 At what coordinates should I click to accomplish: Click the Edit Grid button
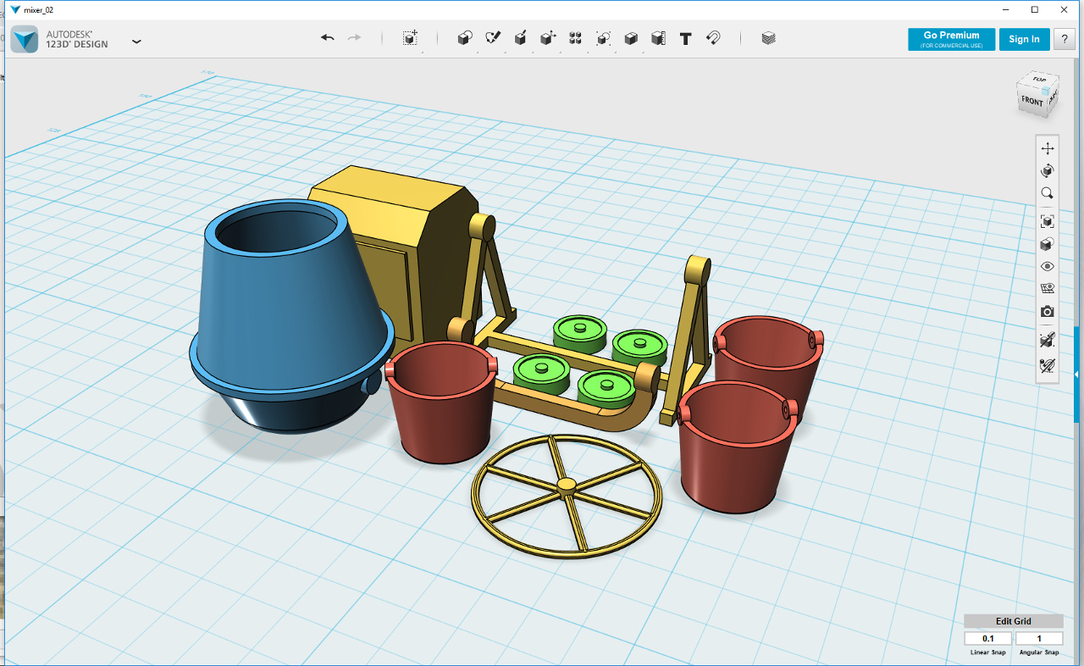(x=1014, y=621)
